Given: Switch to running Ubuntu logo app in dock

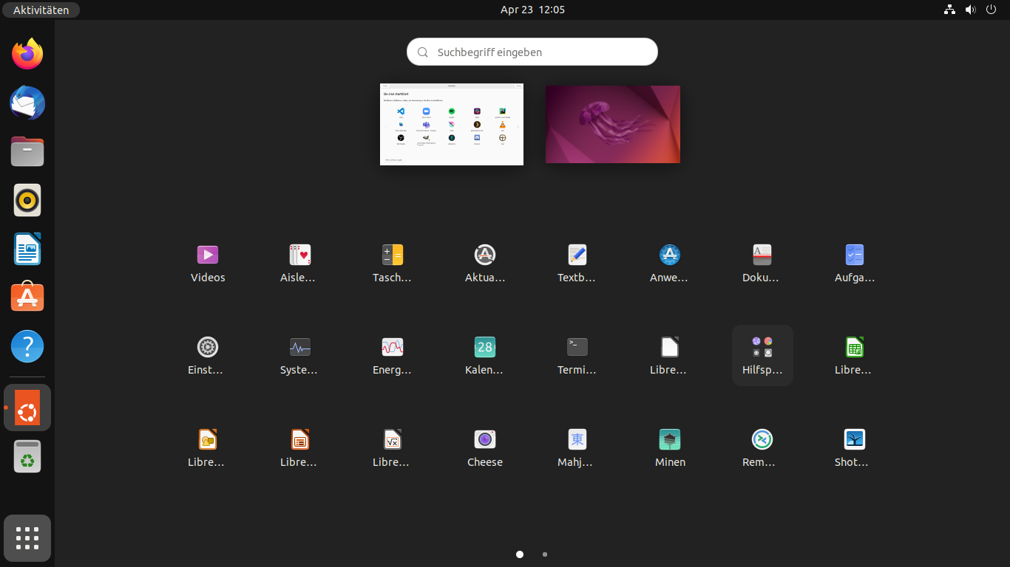Looking at the screenshot, I should click(27, 408).
